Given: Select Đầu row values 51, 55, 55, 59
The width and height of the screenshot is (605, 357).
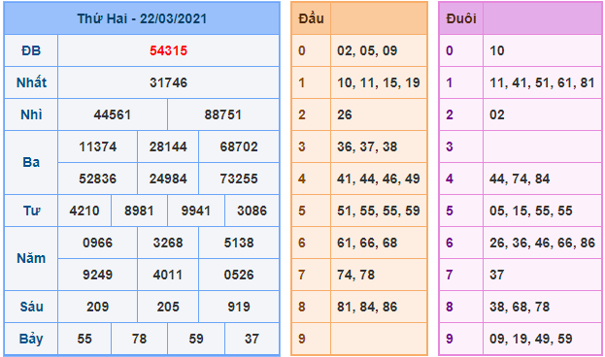Looking at the screenshot, I should coord(379,211).
